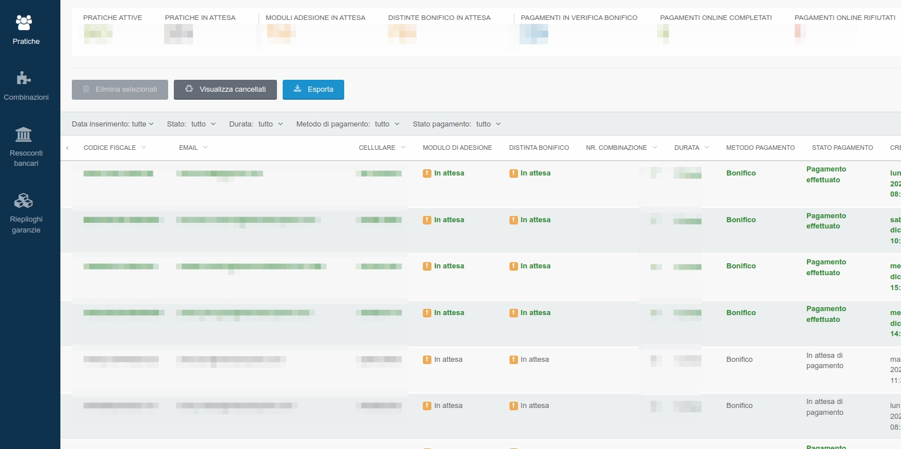
Task: Open the Stato pagamento filter dropdown
Action: [x=456, y=124]
